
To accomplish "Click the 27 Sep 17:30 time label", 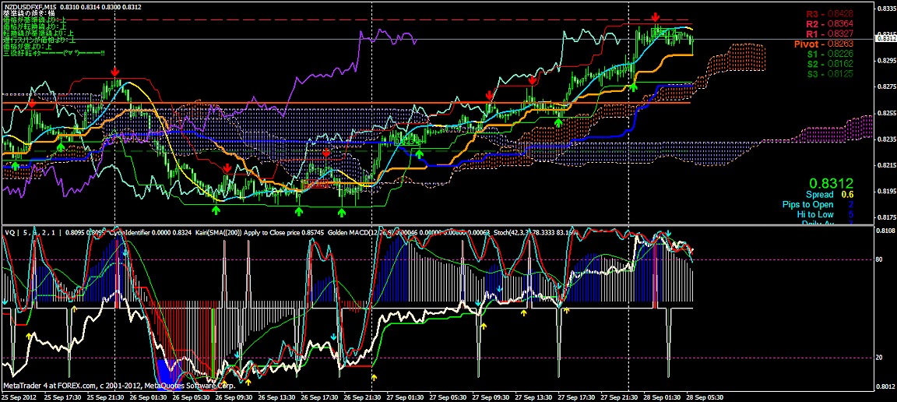I will (577, 397).
